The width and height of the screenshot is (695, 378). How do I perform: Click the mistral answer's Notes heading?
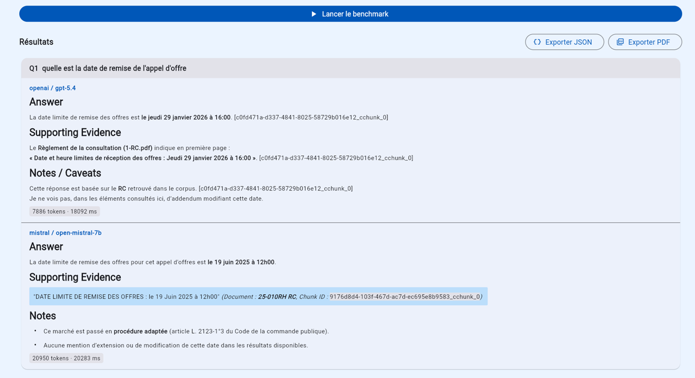point(43,316)
